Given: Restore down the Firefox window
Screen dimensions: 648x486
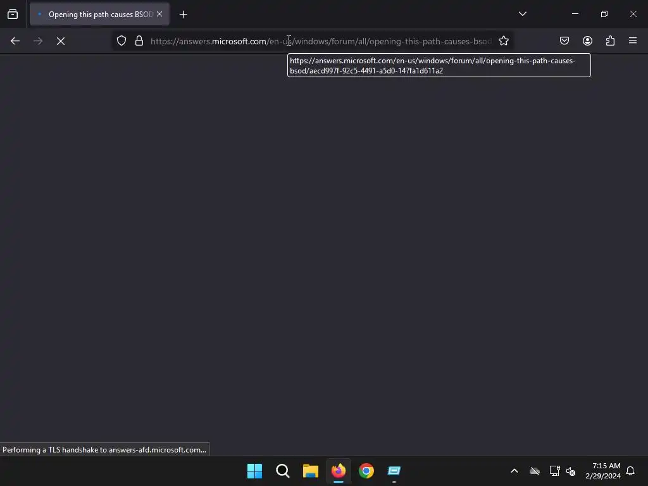Looking at the screenshot, I should click(x=604, y=14).
